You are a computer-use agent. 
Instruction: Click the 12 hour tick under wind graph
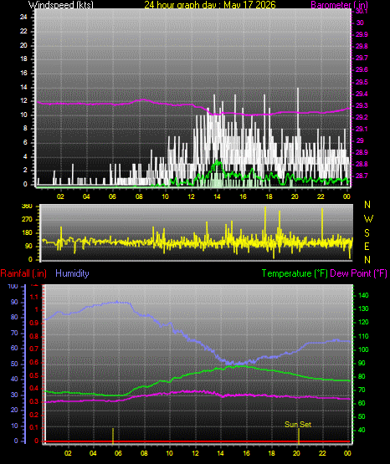coord(191,196)
